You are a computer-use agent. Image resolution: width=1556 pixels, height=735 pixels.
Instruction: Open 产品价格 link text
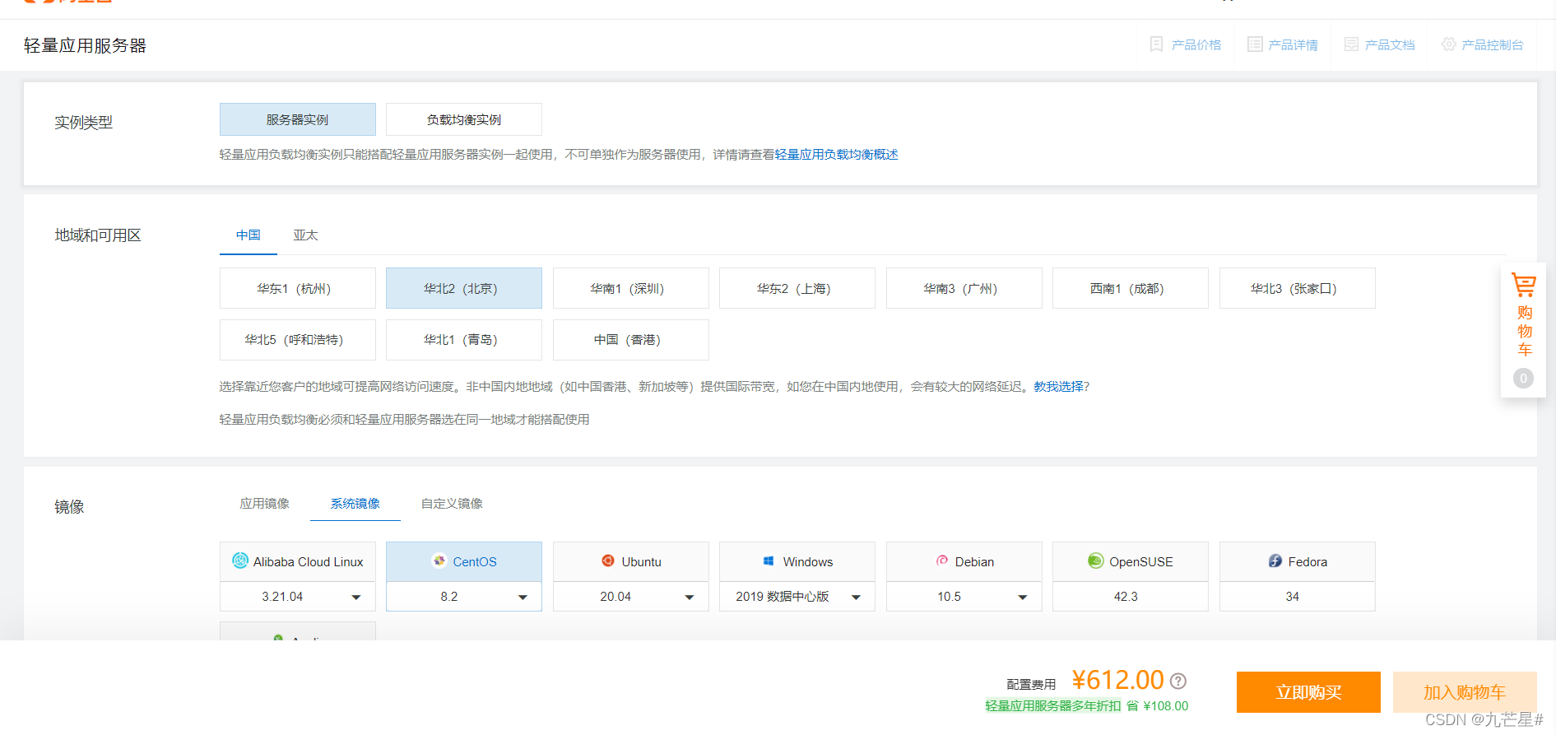tap(1196, 44)
